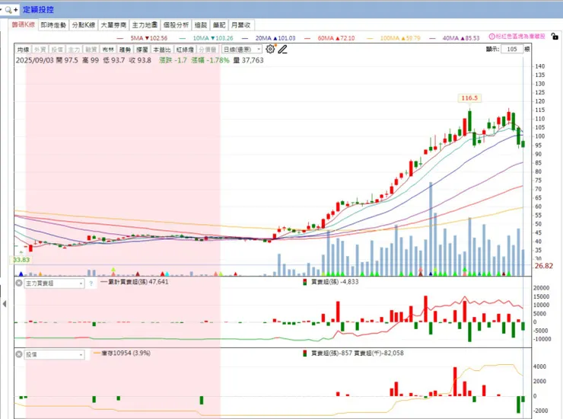Select the pencil drawing tool icon
563x419 pixels.
pos(282,50)
